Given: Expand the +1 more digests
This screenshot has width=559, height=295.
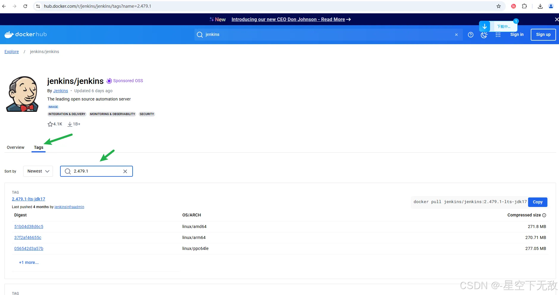Looking at the screenshot, I should (29, 262).
